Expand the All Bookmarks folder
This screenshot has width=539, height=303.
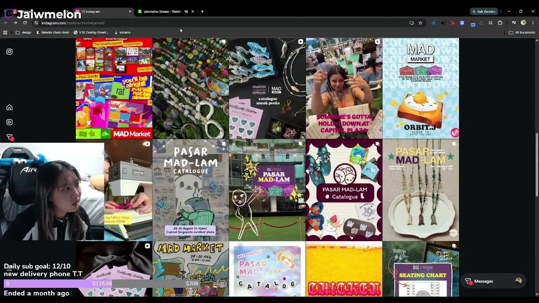[522, 32]
